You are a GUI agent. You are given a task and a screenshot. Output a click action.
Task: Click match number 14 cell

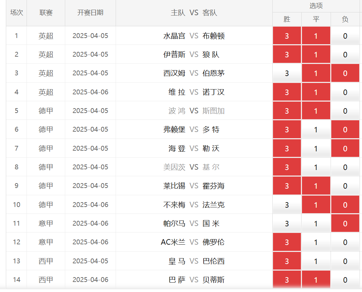point(16,280)
